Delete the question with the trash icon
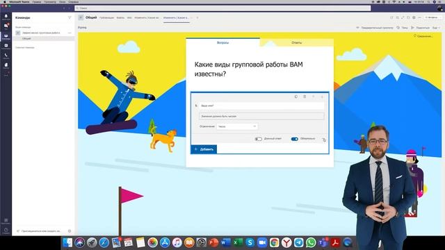The height and width of the screenshot is (250, 445). tap(305, 97)
